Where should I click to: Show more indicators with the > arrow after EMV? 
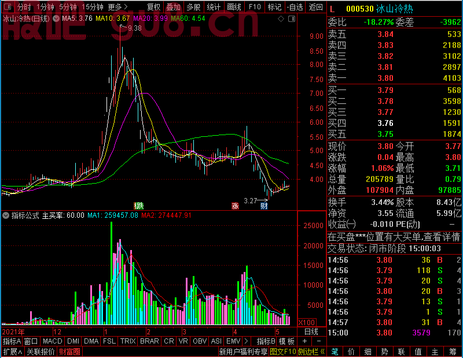(x=246, y=341)
